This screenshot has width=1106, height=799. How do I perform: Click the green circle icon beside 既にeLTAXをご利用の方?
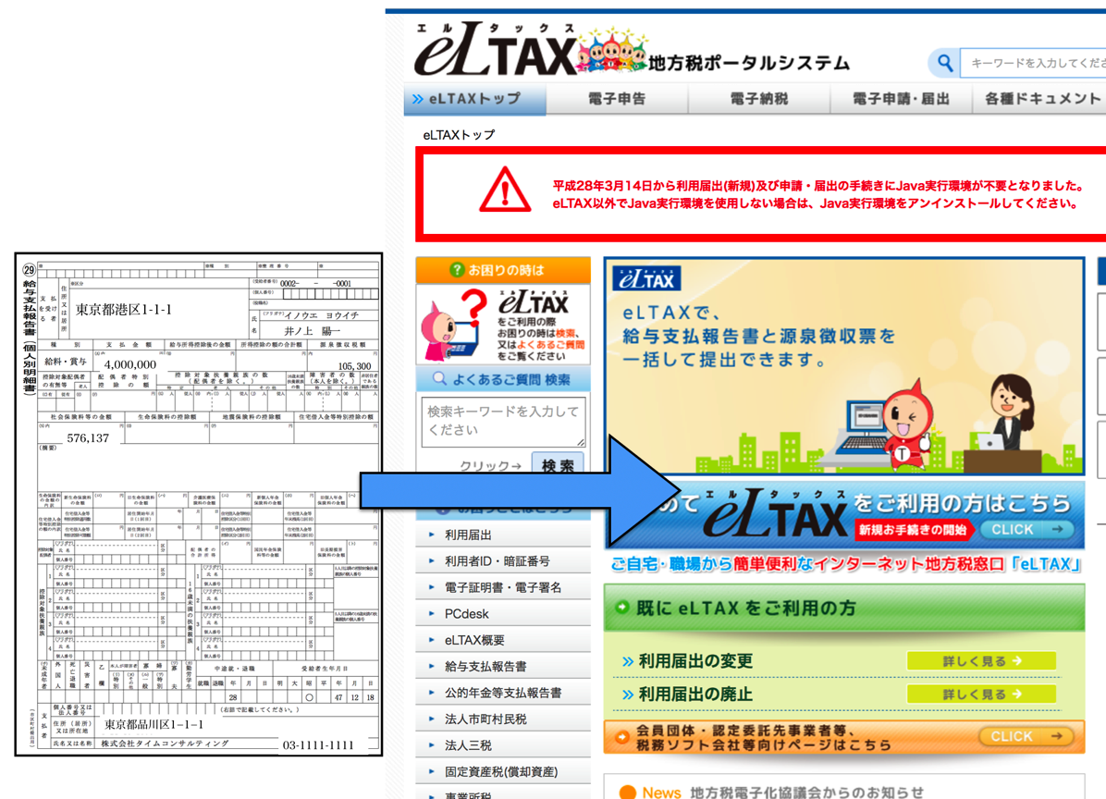tap(622, 608)
